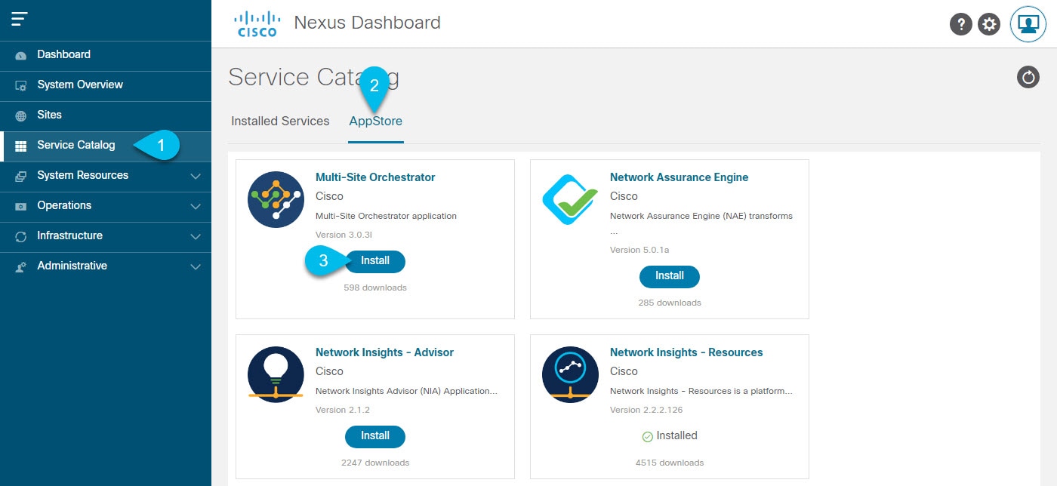Switch to the Installed Services tab
Screen dimensions: 1057x486
click(x=280, y=121)
